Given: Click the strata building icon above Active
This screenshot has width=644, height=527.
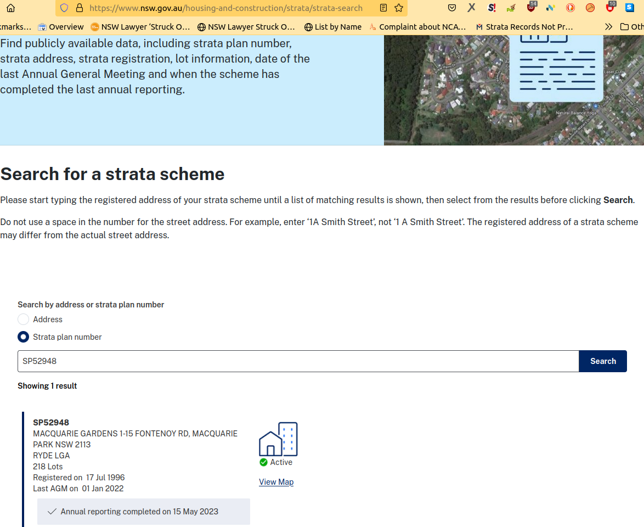Looking at the screenshot, I should (x=278, y=439).
